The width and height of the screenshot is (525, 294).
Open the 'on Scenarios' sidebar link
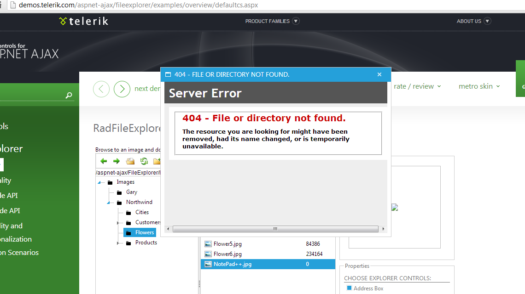click(x=19, y=253)
